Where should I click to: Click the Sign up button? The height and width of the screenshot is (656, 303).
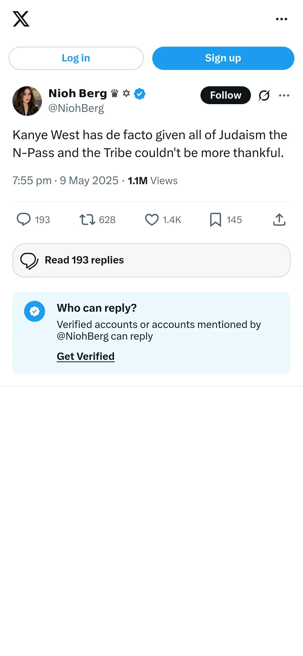[223, 58]
